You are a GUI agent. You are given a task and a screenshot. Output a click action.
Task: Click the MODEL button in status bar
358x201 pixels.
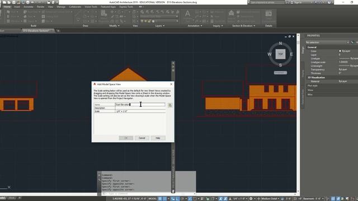[152, 199]
